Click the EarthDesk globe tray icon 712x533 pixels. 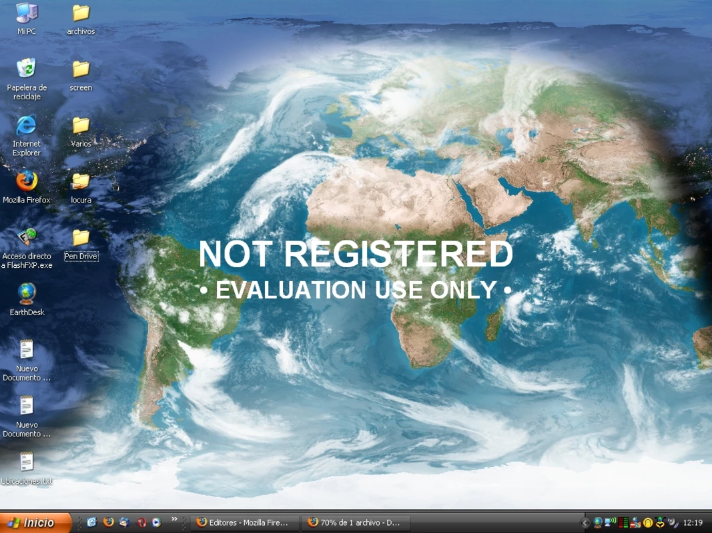(x=598, y=522)
